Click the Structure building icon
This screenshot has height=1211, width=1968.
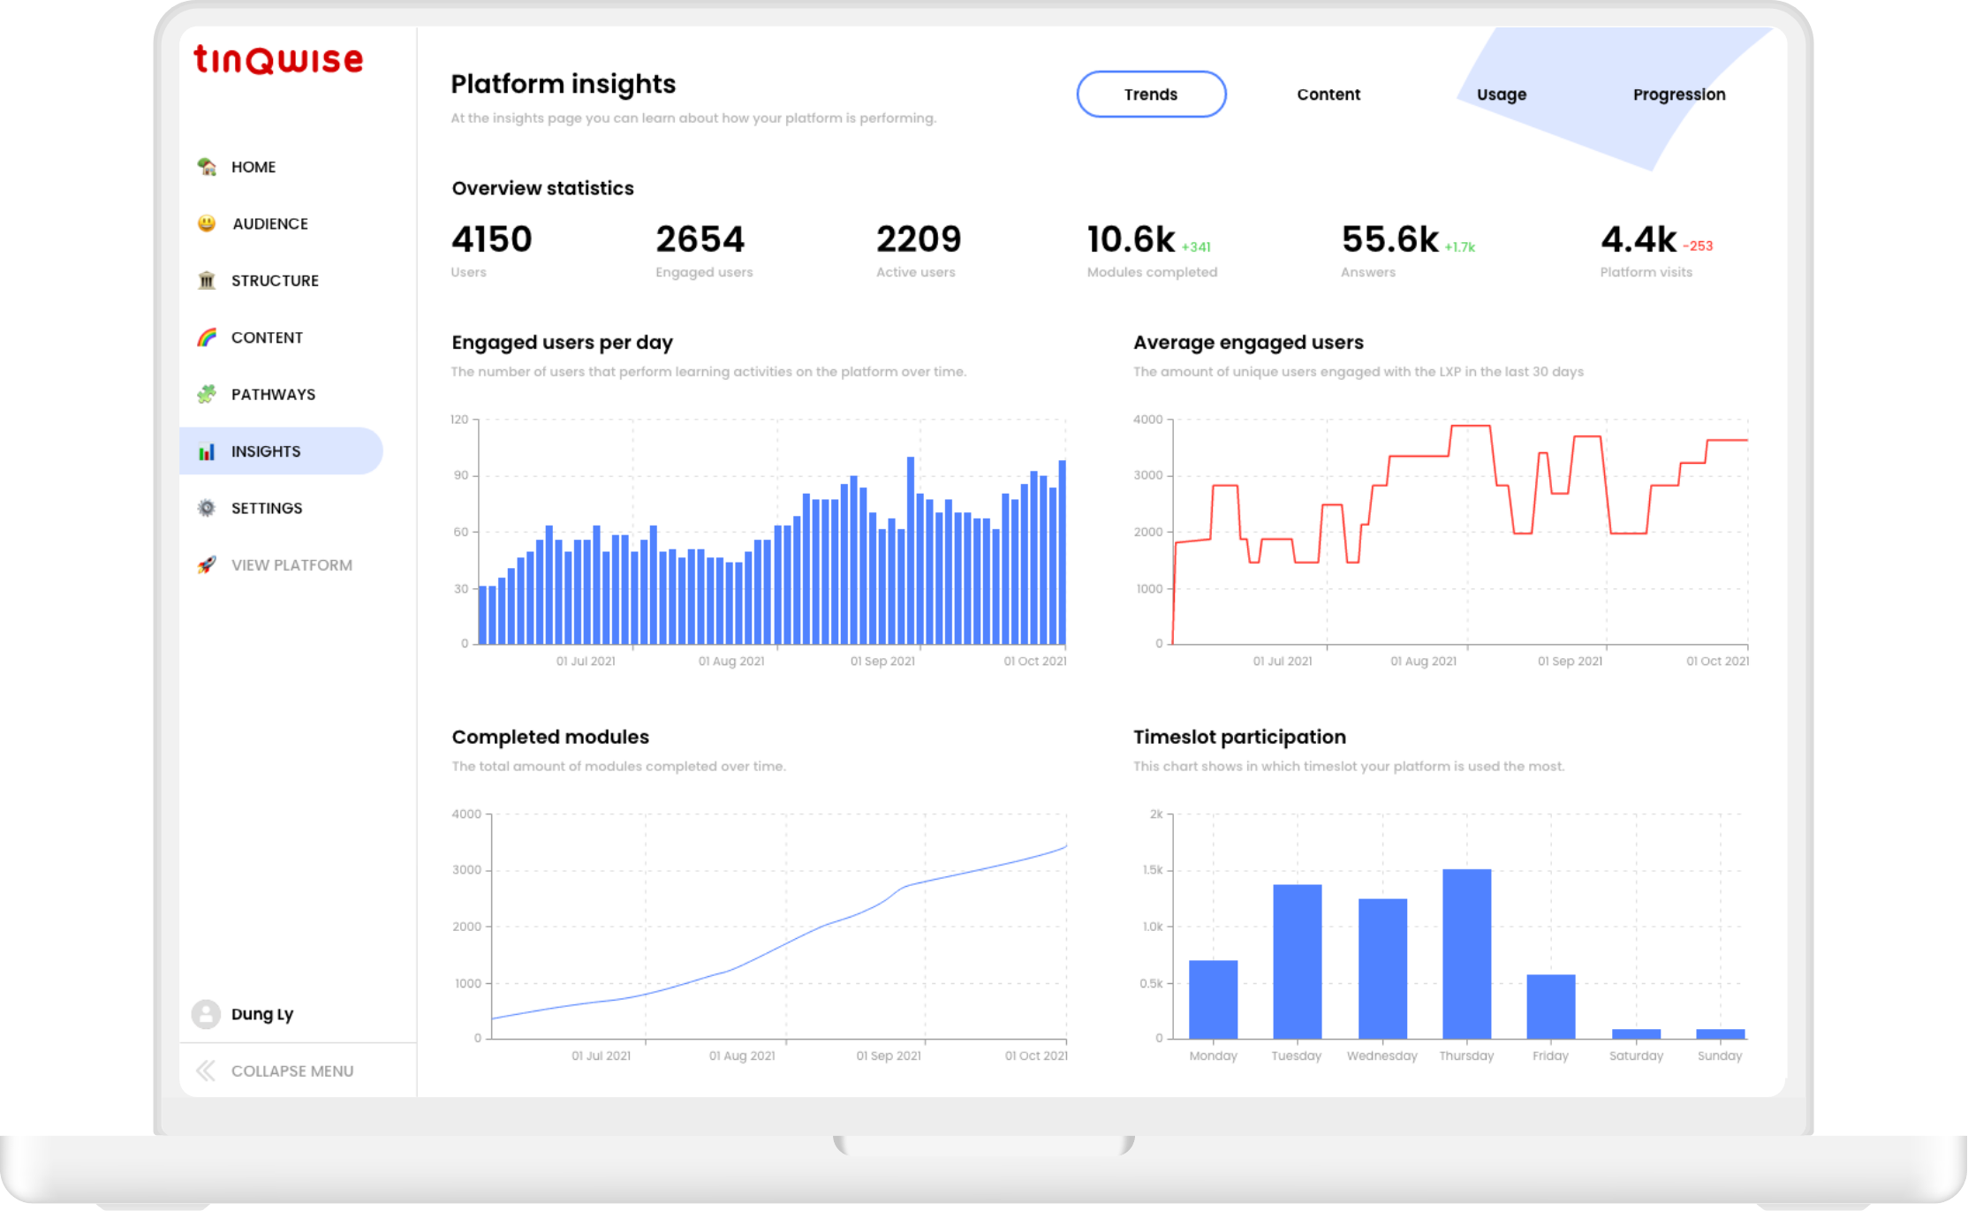coord(207,281)
